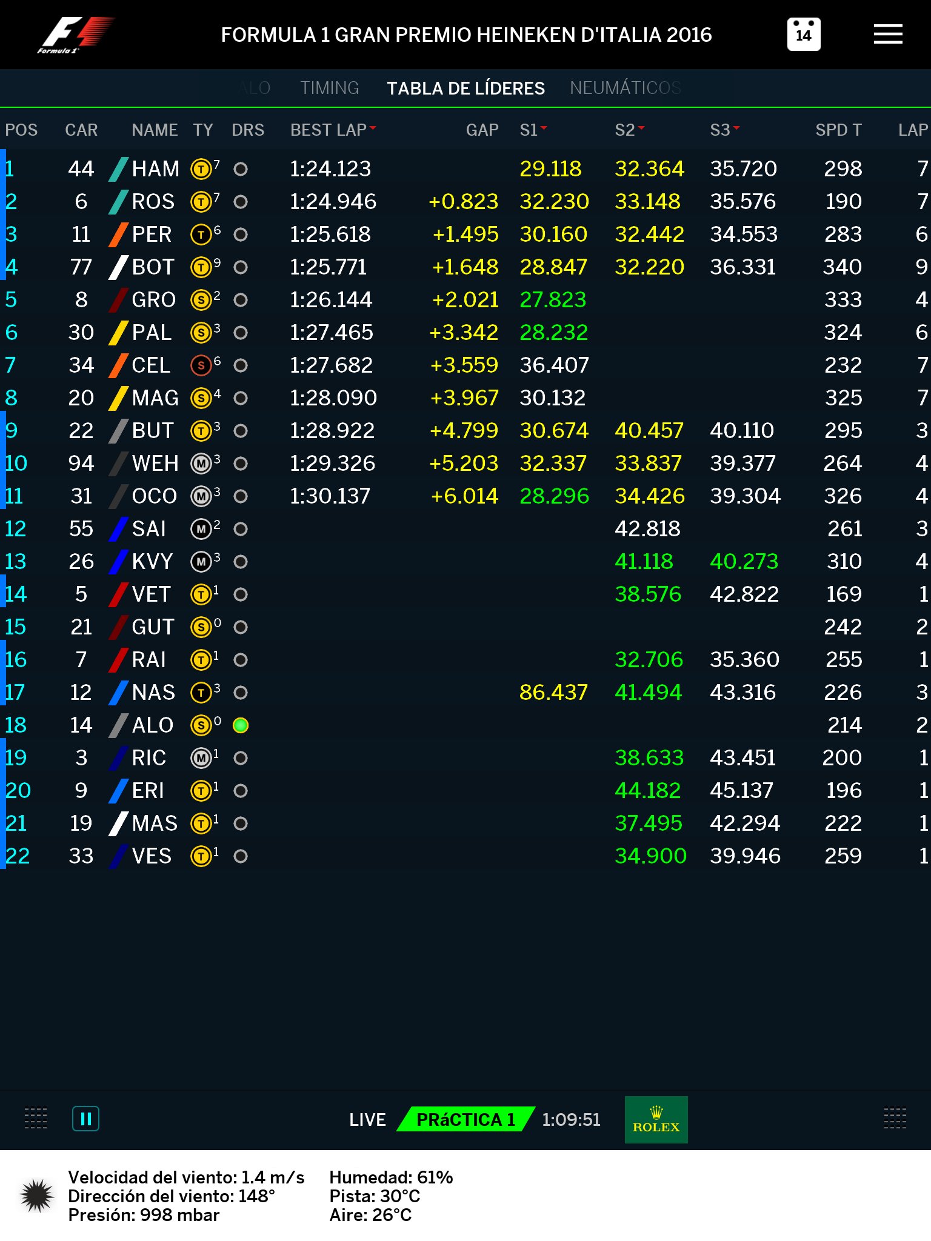Click KVY's DRS indicator circle
The height and width of the screenshot is (1241, 931).
(x=241, y=562)
